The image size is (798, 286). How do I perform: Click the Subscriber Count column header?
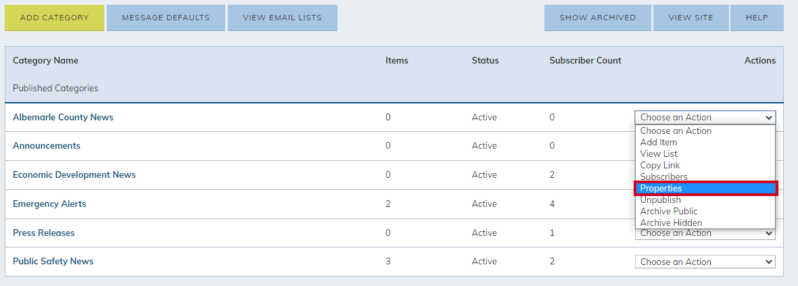pos(585,61)
